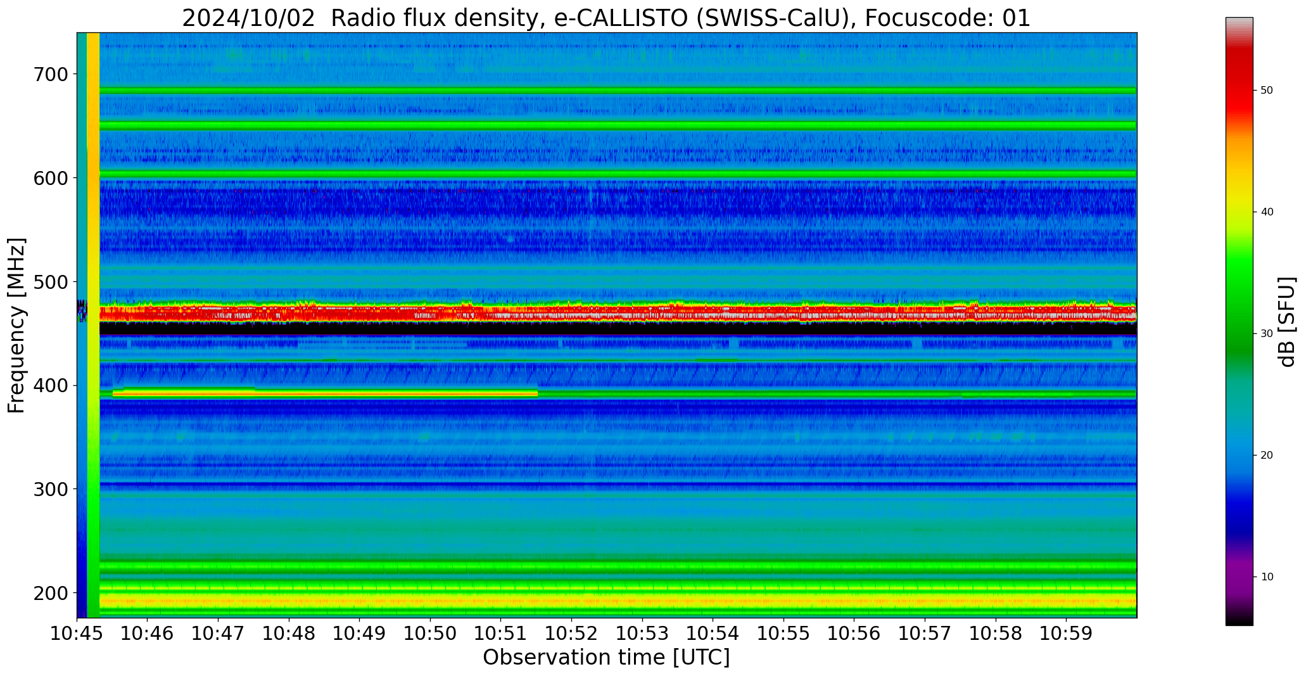Click the 'Frequency [MHz]' y-axis label
This screenshot has height=676, width=1306.
[16, 326]
